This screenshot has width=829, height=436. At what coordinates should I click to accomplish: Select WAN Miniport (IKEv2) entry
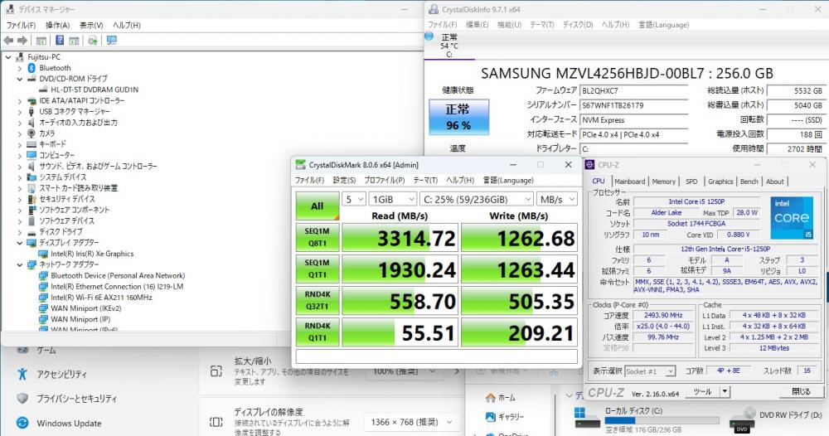[x=85, y=308]
